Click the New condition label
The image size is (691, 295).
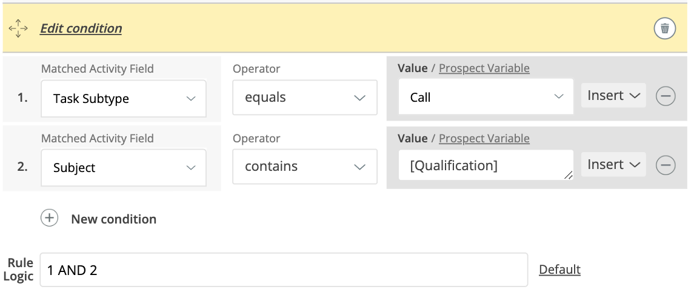pyautogui.click(x=114, y=219)
